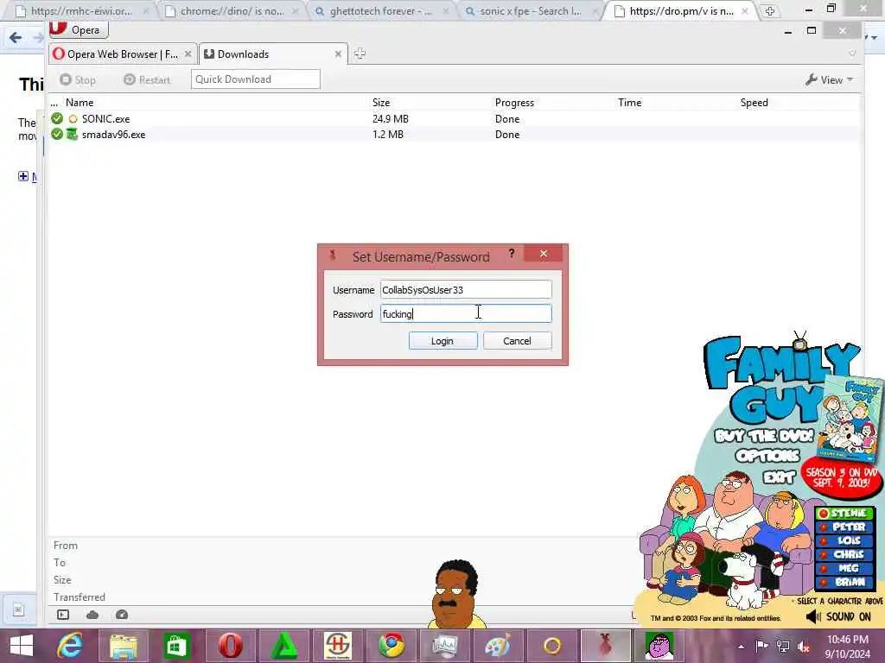Open a new Chrome tab

pyautogui.click(x=770, y=10)
